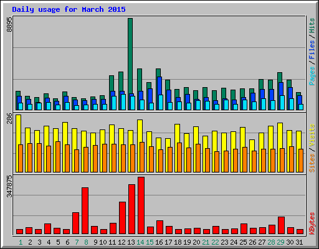The height and width of the screenshot is (249, 319).
Task: Click day label 15 on the x-axis
Action: pyautogui.click(x=150, y=242)
